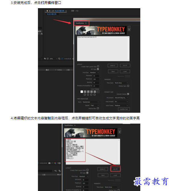
Task: Select the TypeMonkey panel tab in step 4 screenshot
Action: 69,125
